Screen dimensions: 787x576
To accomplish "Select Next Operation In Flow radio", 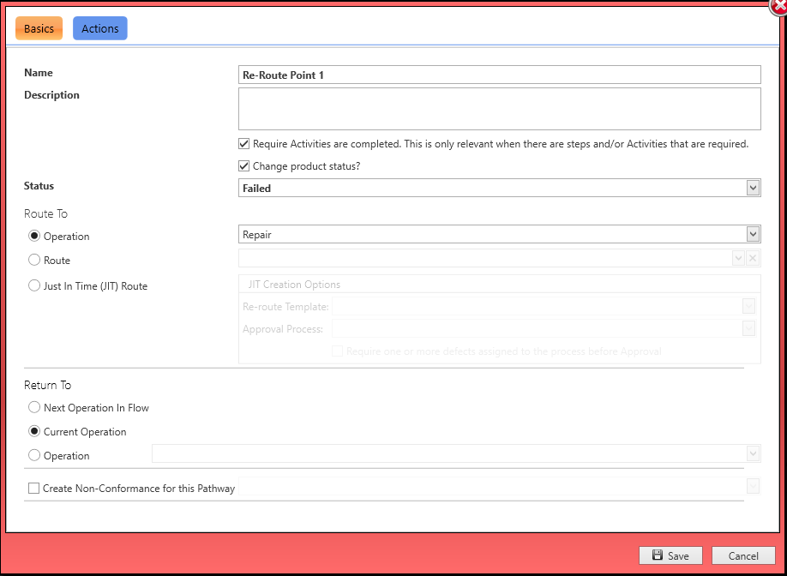I will [x=34, y=407].
